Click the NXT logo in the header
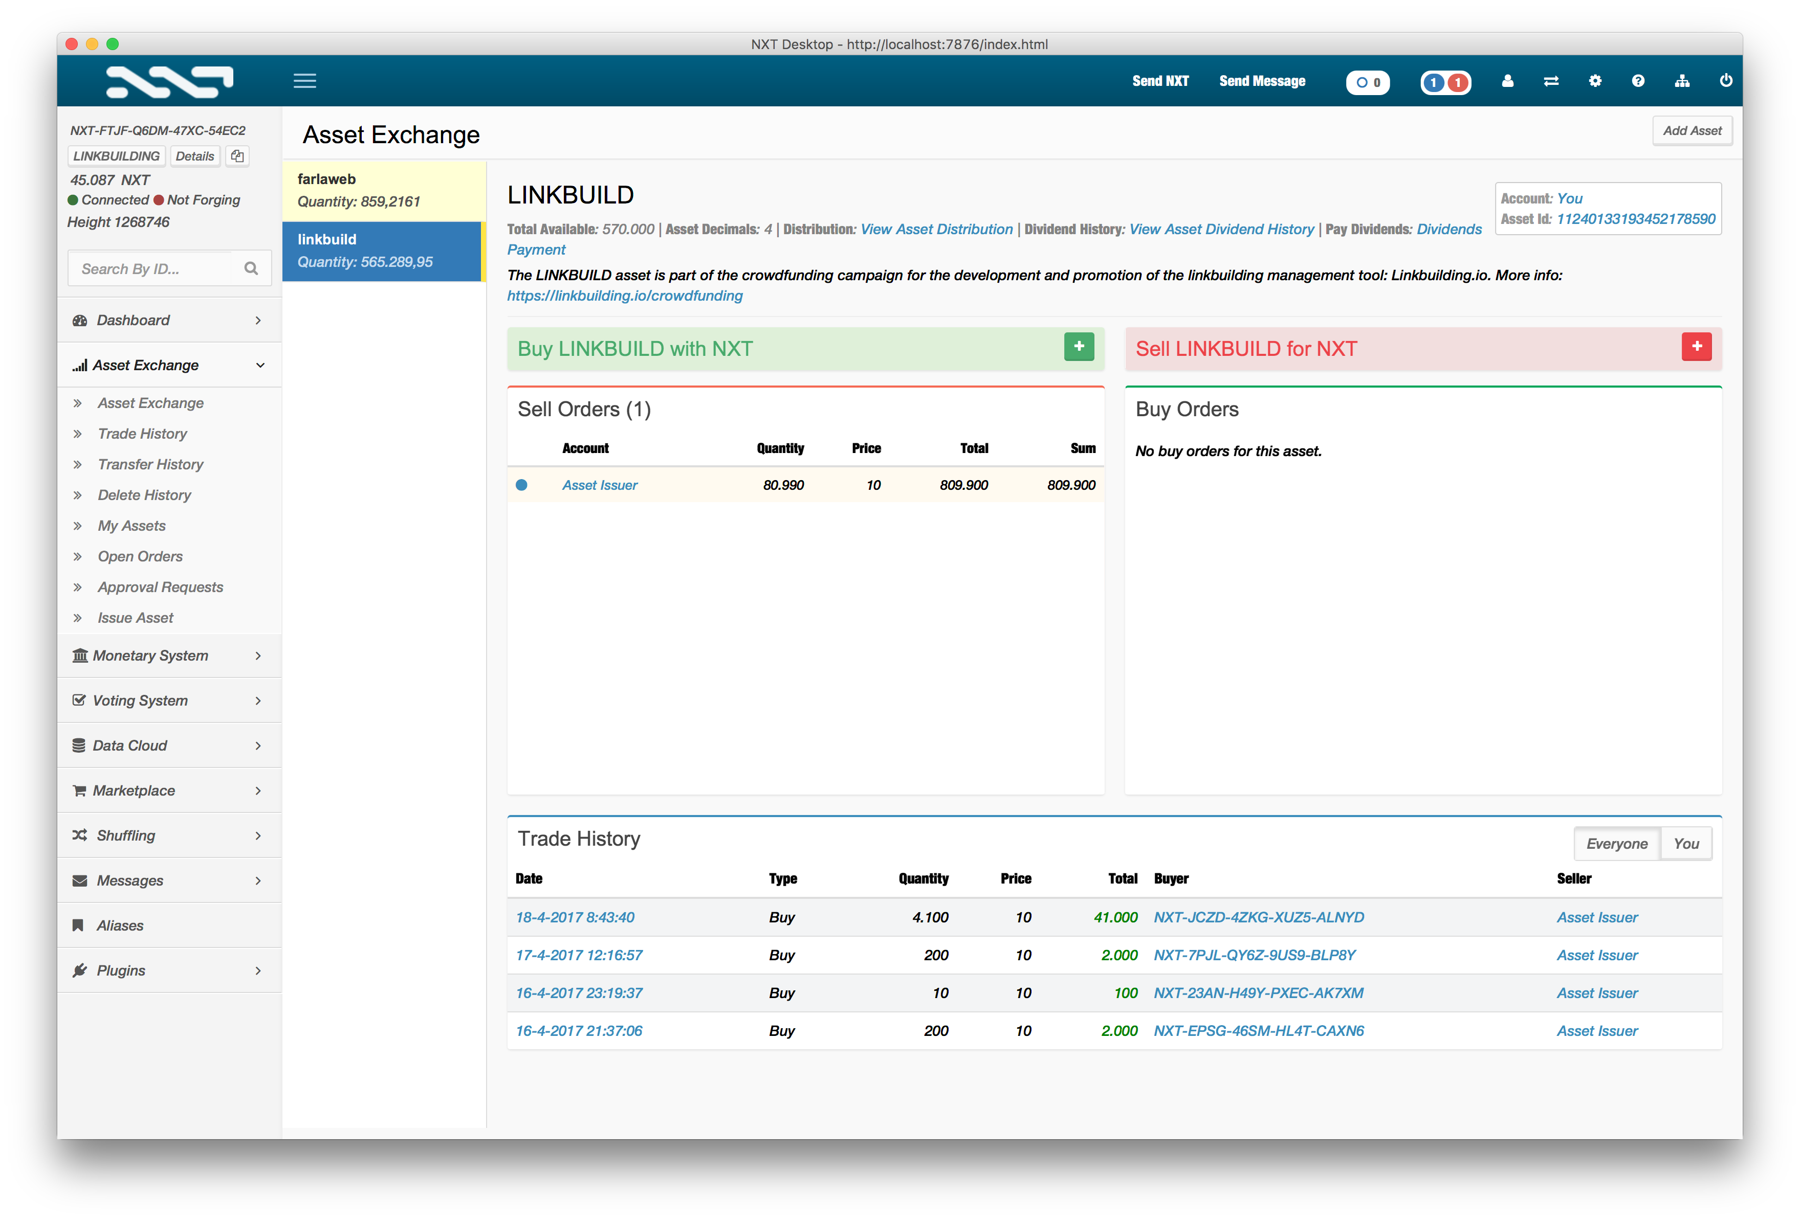The image size is (1800, 1221). (169, 81)
